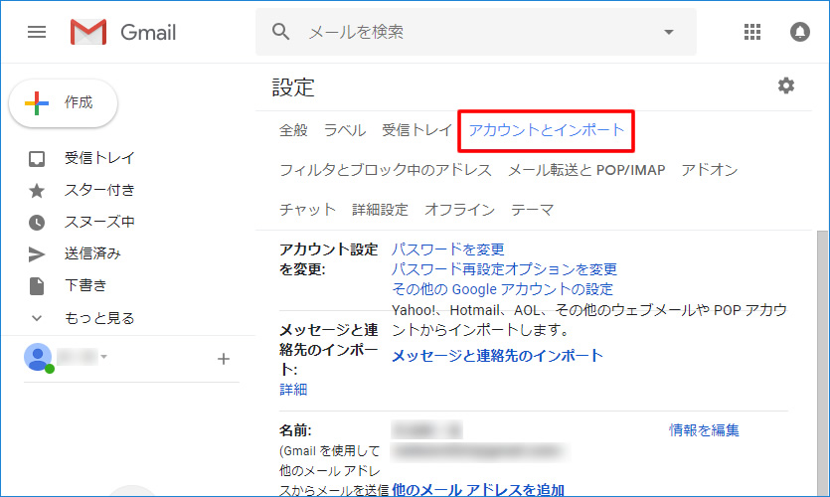Click the もっと見る label
The height and width of the screenshot is (497, 830).
point(99,318)
